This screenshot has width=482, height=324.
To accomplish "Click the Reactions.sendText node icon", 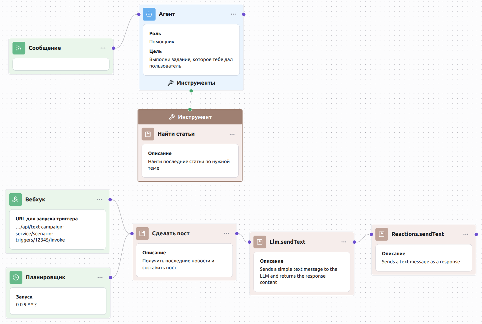I will click(x=381, y=234).
